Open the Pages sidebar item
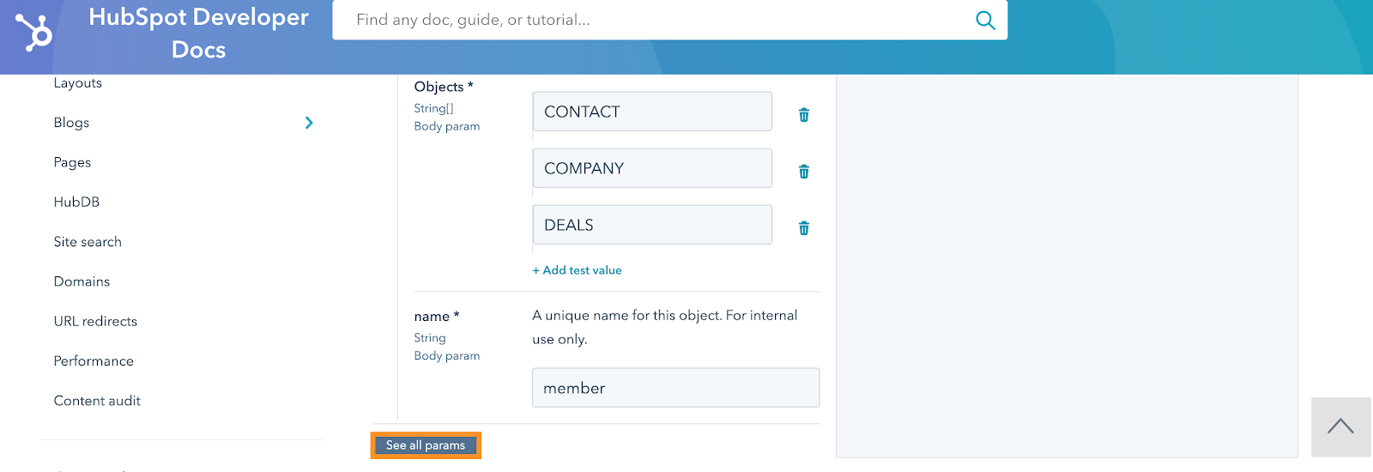 pyautogui.click(x=72, y=162)
